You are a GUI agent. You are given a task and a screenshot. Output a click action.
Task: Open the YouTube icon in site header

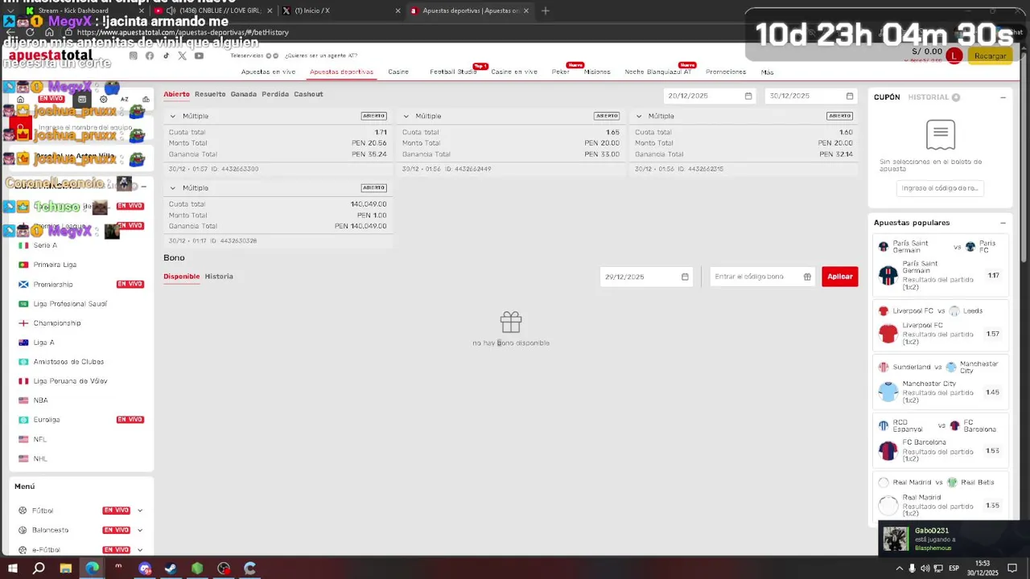tap(199, 55)
